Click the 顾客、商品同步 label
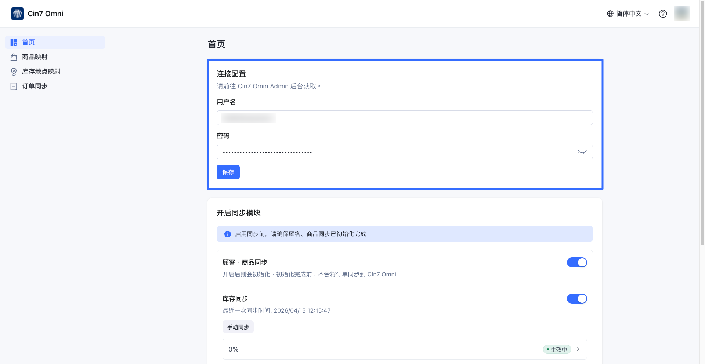The image size is (705, 364). click(x=245, y=262)
